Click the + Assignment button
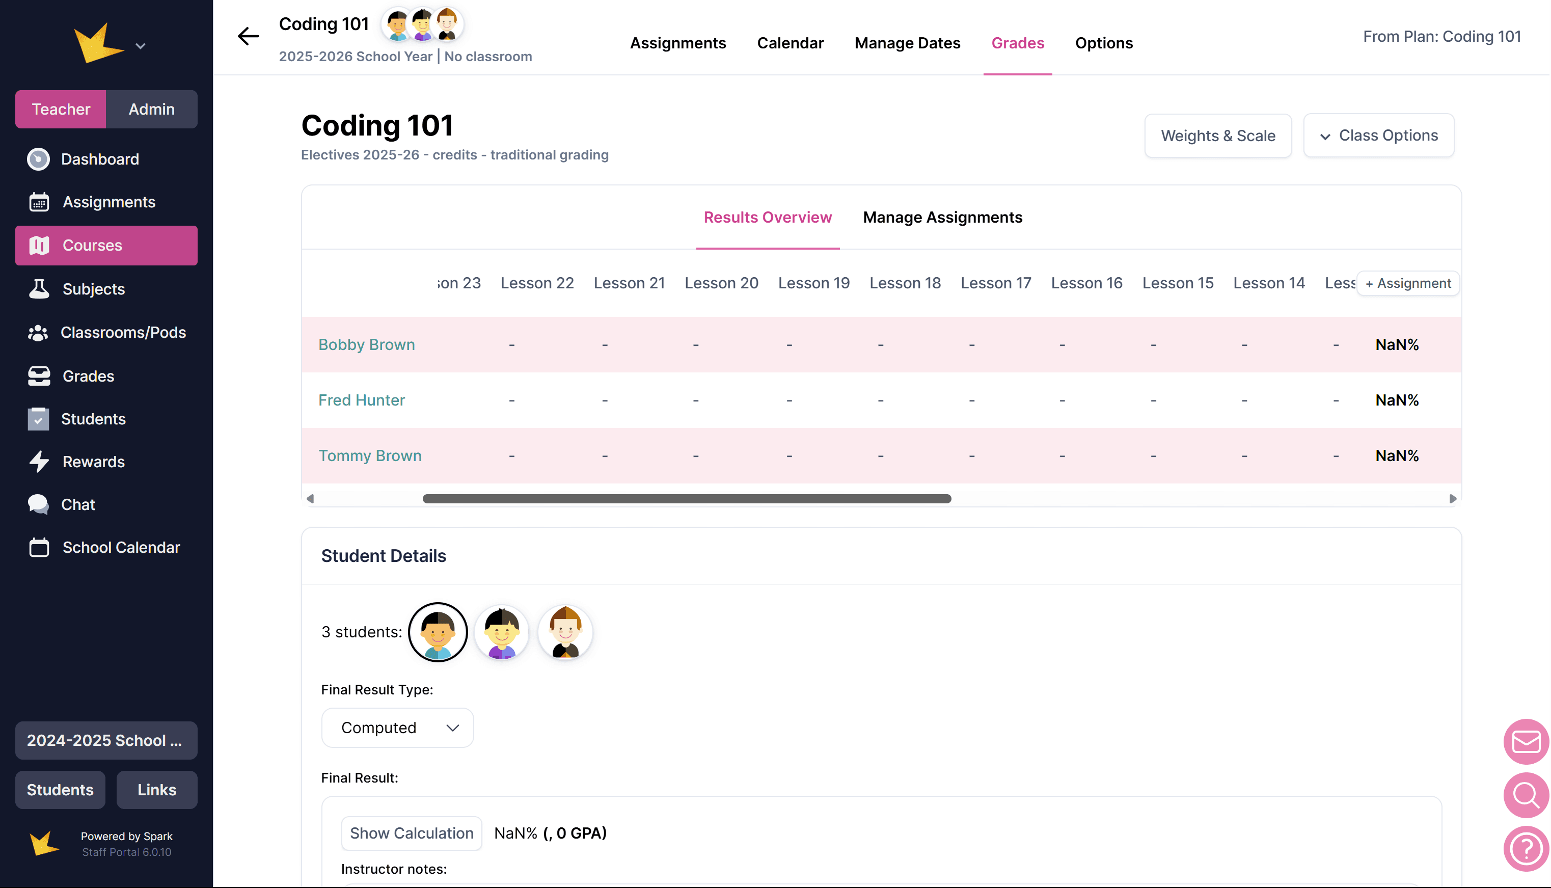This screenshot has width=1551, height=888. [x=1408, y=283]
